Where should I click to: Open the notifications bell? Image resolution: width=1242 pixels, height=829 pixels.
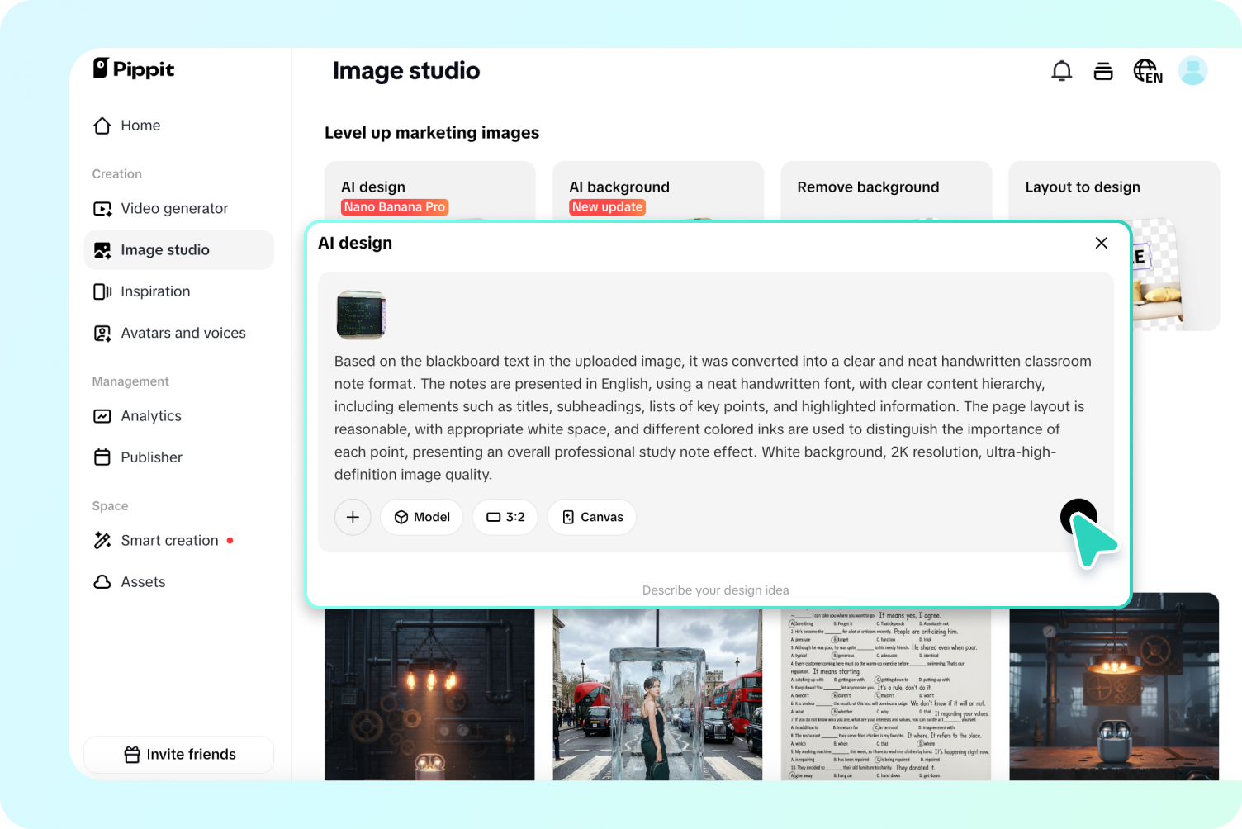tap(1061, 71)
